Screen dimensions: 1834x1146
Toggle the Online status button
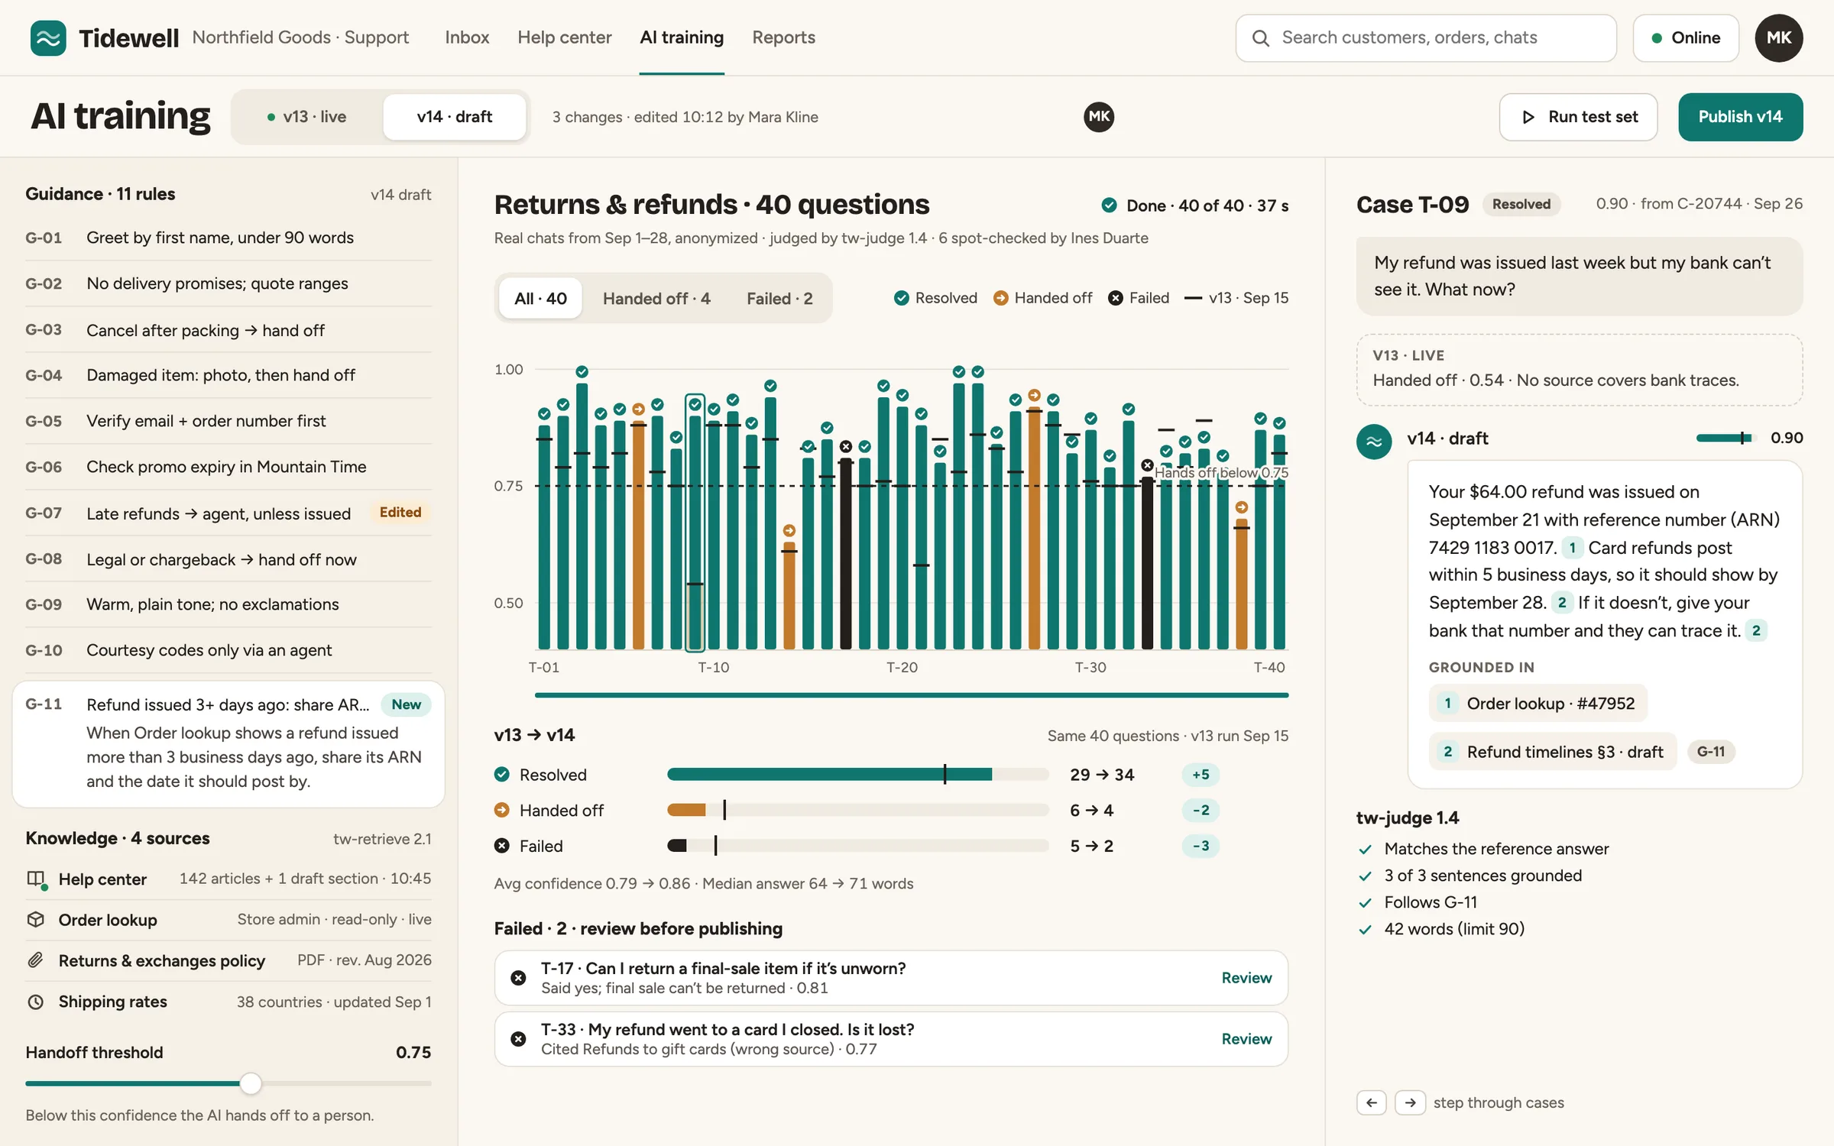pos(1686,37)
